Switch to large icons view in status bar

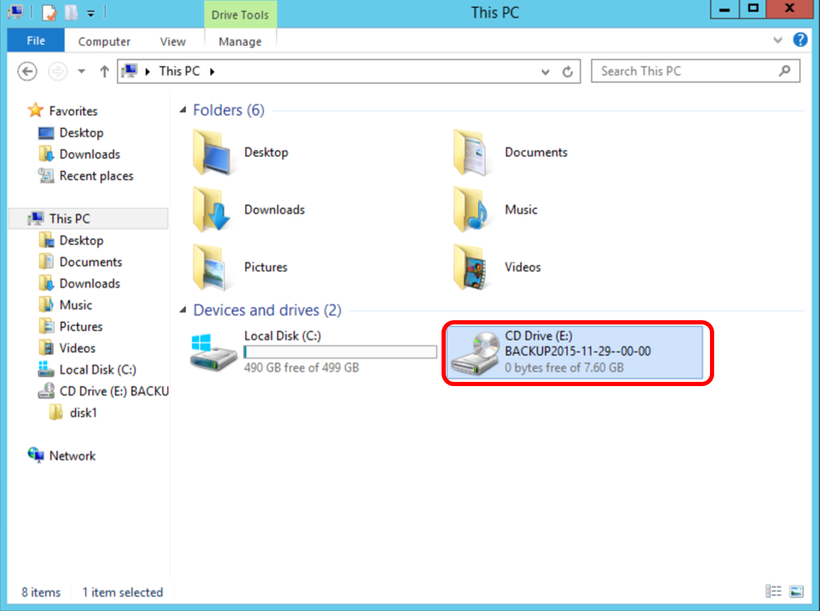(796, 591)
